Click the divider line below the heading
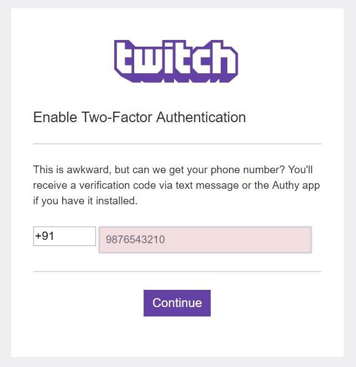 point(177,144)
